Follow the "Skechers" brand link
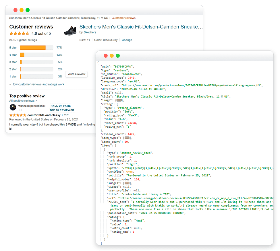The height and width of the screenshot is (251, 280). 90,32
